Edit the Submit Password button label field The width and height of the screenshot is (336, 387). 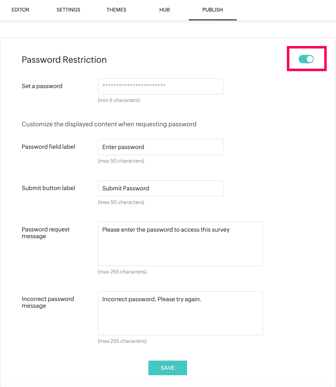161,188
